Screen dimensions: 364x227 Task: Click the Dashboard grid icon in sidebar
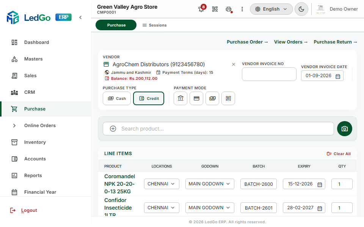tap(14, 42)
